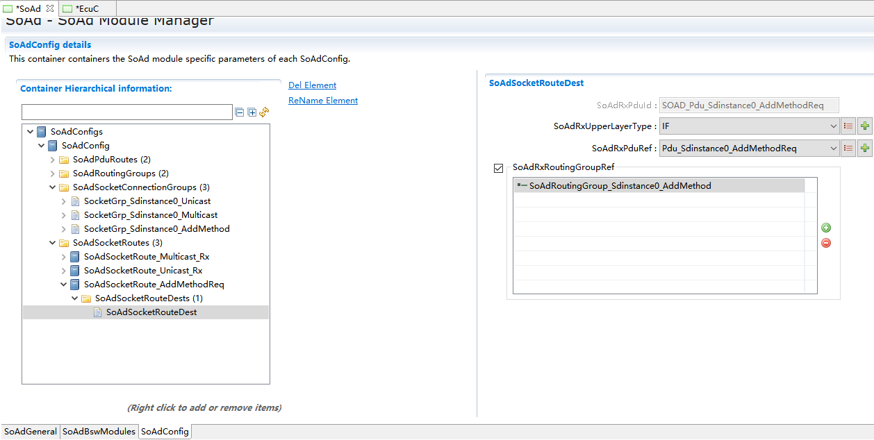This screenshot has width=874, height=440.
Task: Add a routing group reference with green circle
Action: point(826,228)
